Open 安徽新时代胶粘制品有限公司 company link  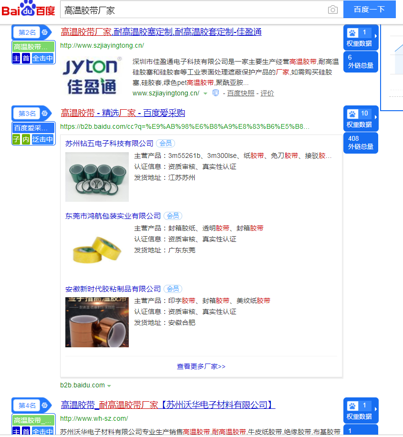(x=113, y=289)
